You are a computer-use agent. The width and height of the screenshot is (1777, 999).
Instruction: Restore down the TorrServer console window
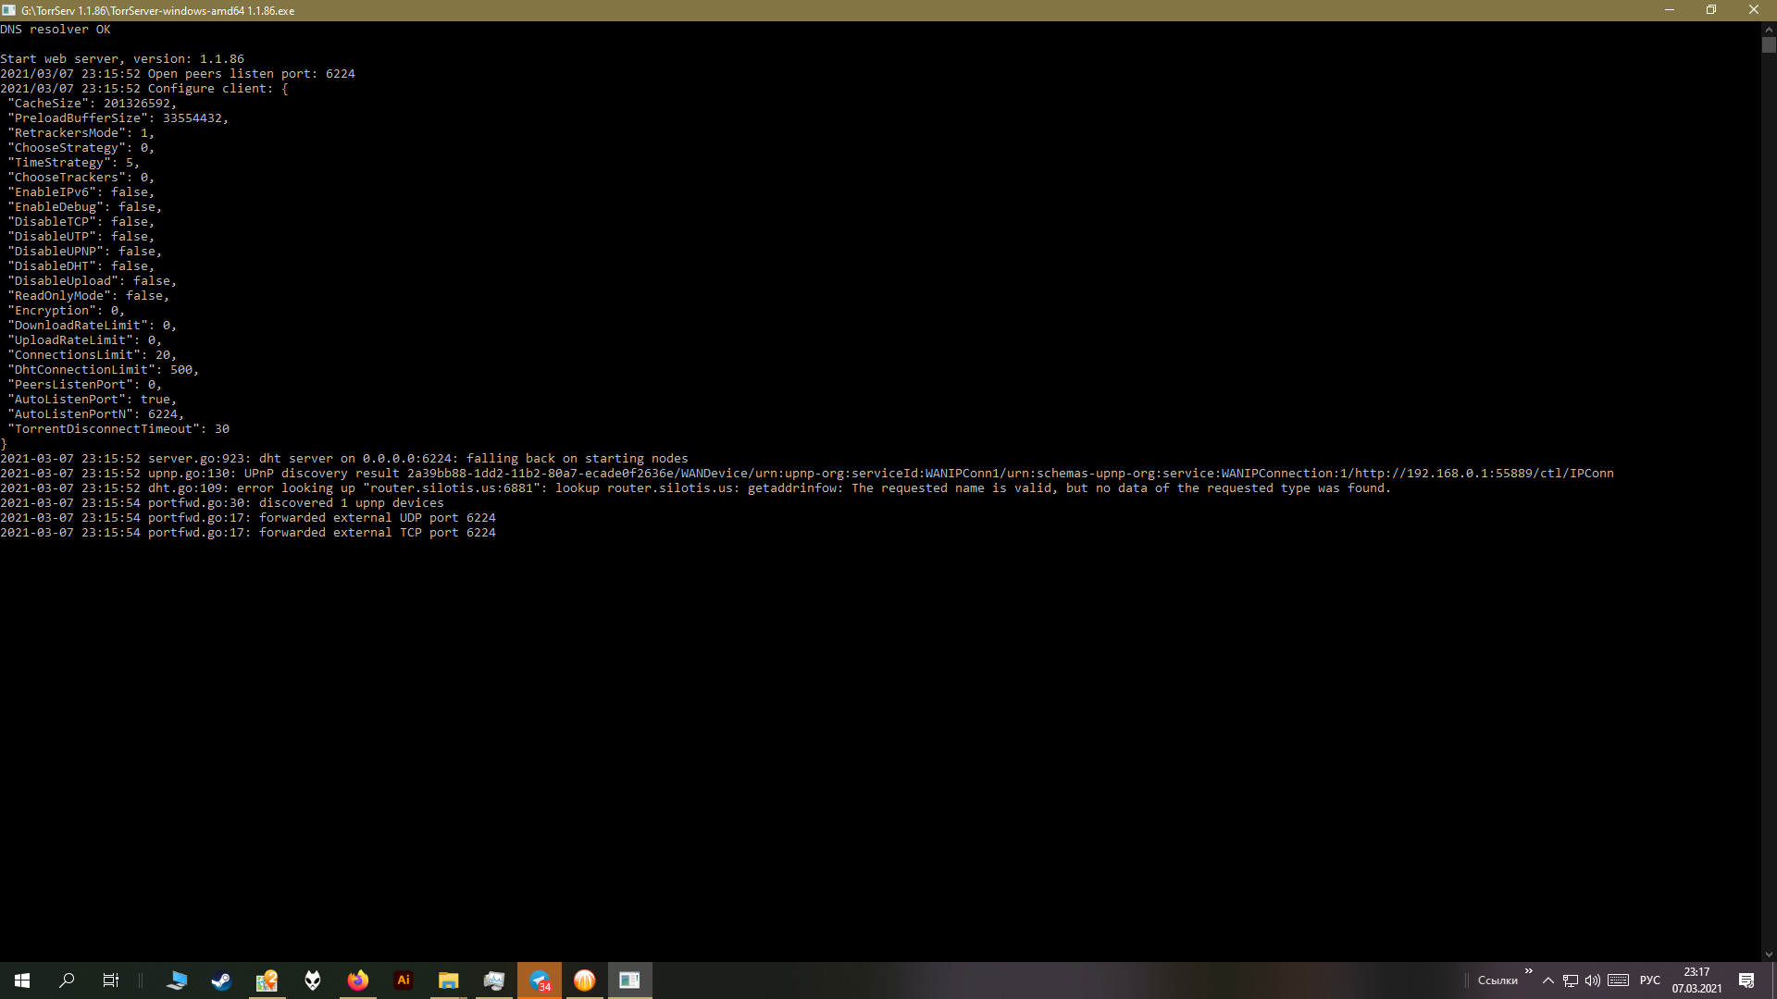coord(1711,10)
